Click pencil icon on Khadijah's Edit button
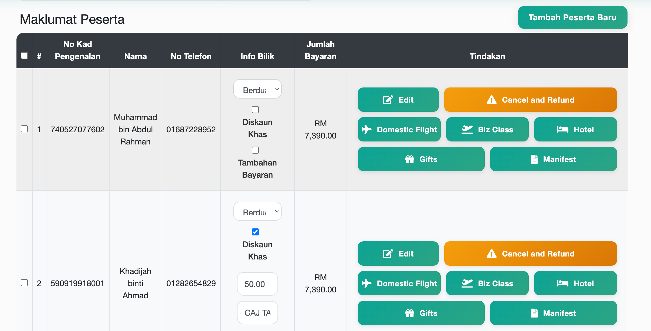The height and width of the screenshot is (331, 651). tap(388, 254)
